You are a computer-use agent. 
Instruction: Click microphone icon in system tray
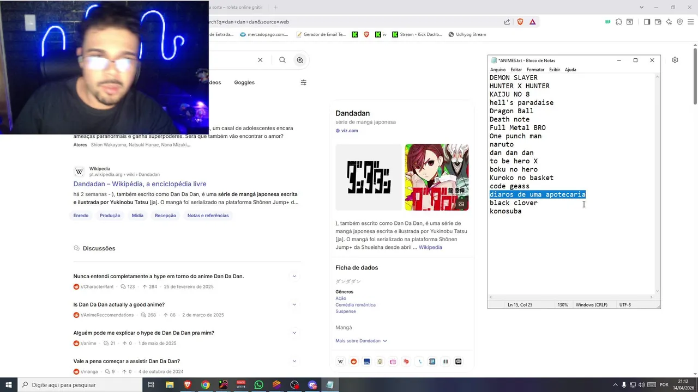pyautogui.click(x=624, y=385)
